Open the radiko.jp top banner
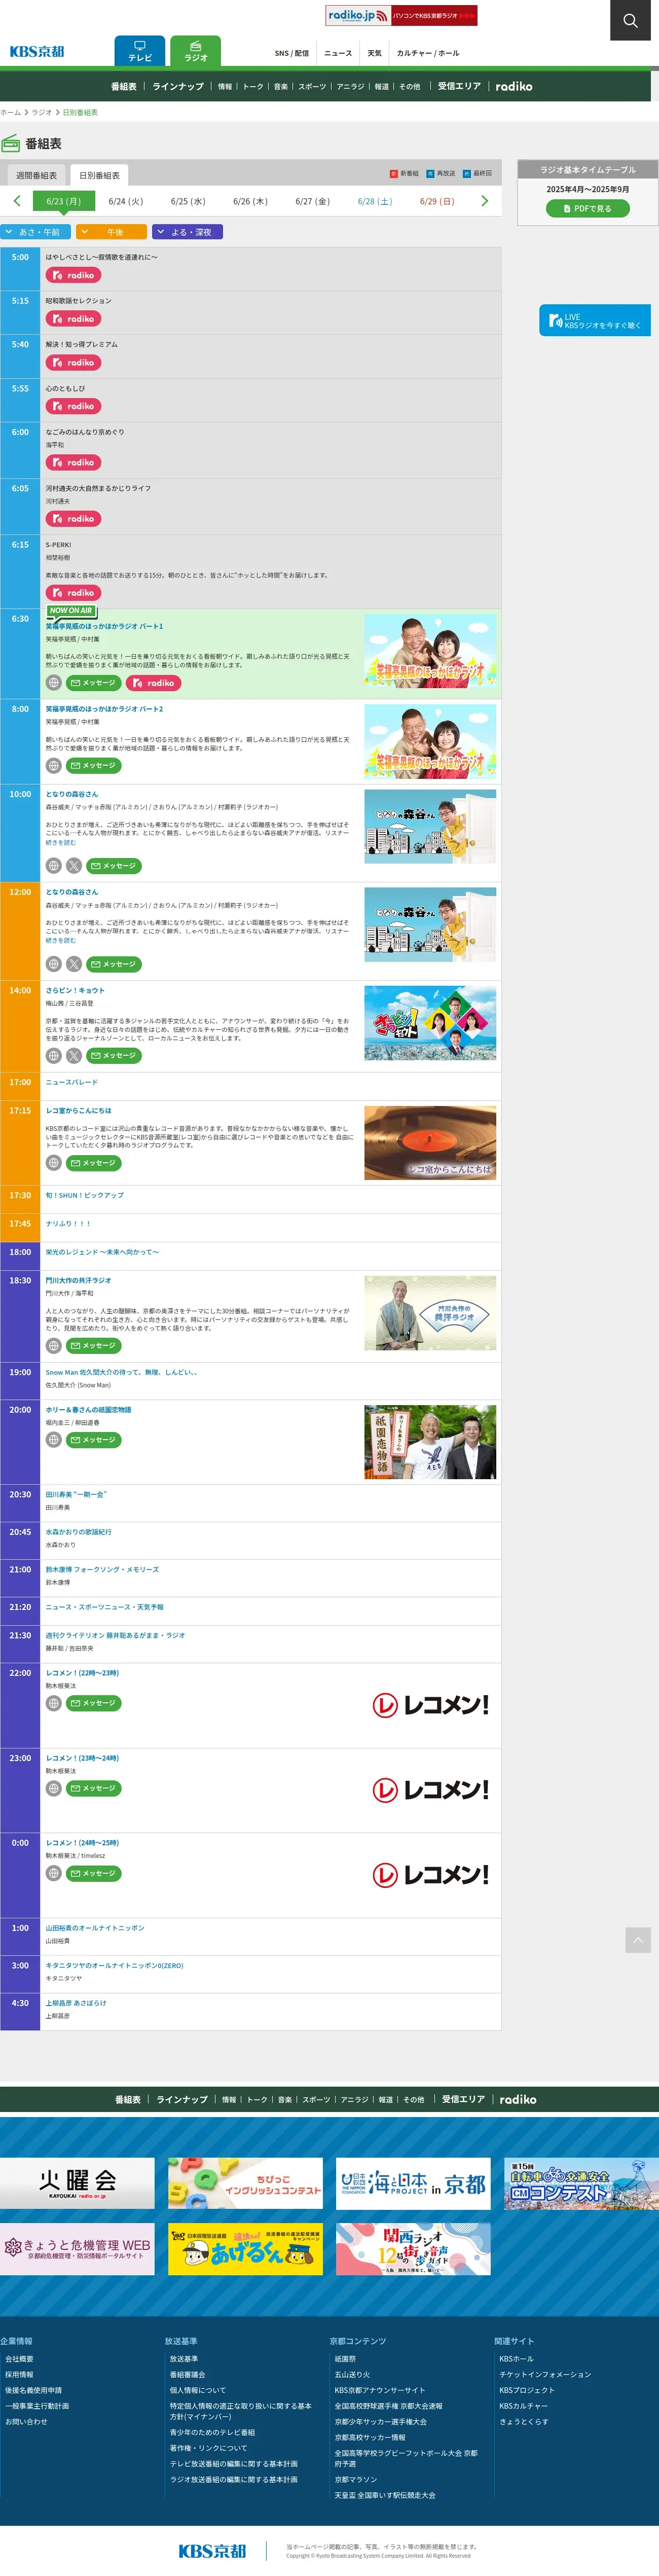 pyautogui.click(x=401, y=15)
